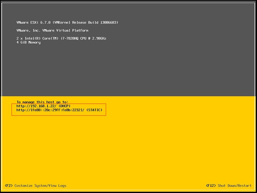Click the VMware ESXi 6.7.0 build line

(67, 22)
